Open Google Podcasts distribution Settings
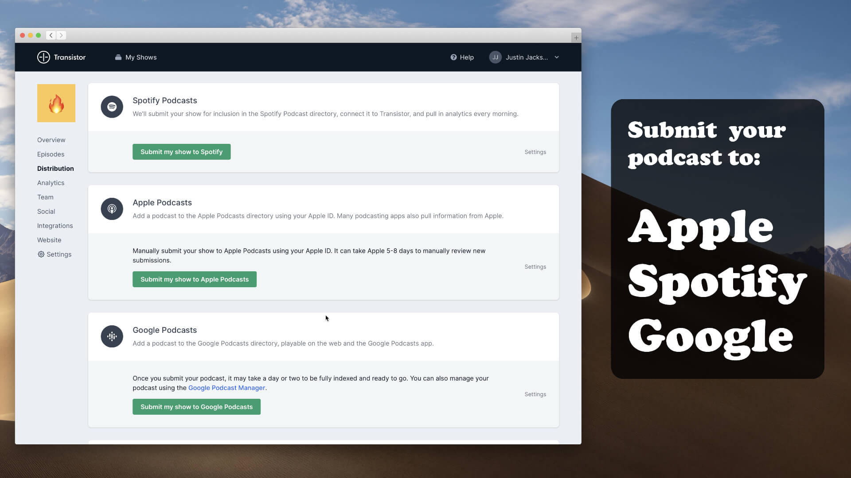The height and width of the screenshot is (478, 851). pos(535,394)
